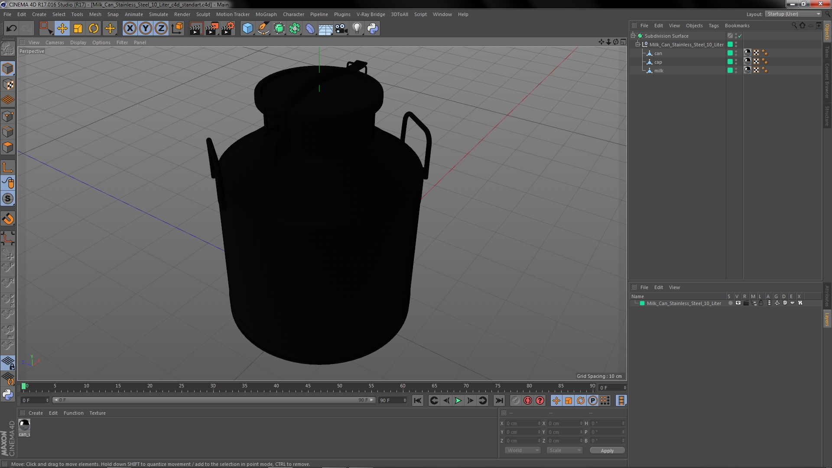
Task: Open the V-Ray Bridge menu
Action: [370, 14]
